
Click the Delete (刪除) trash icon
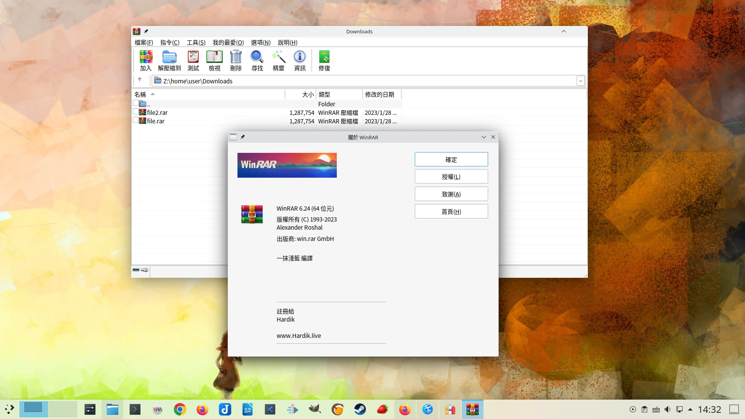point(236,61)
